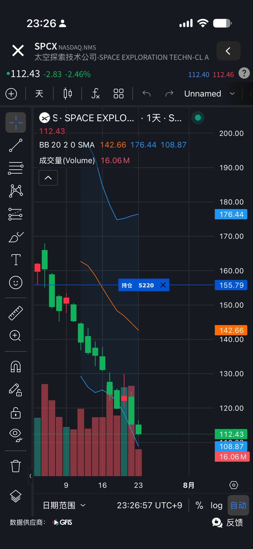
Task: Toggle magnet mode
Action: 16,367
